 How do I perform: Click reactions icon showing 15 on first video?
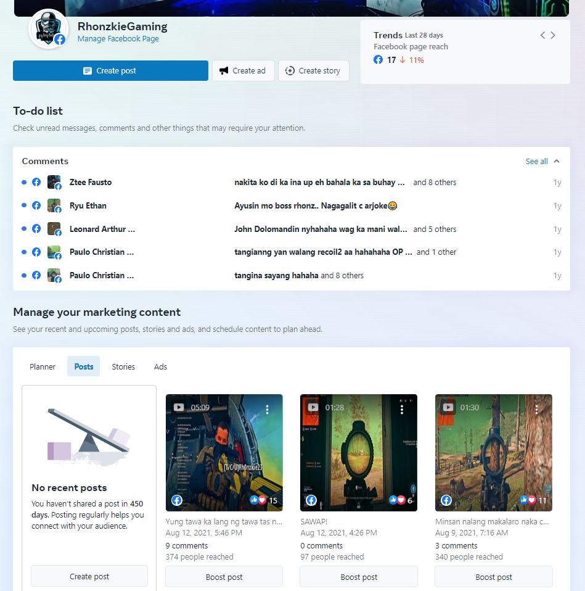point(258,500)
